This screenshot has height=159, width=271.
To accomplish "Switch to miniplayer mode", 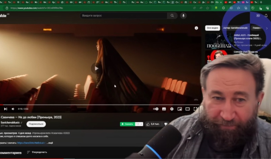I will point(180,109).
